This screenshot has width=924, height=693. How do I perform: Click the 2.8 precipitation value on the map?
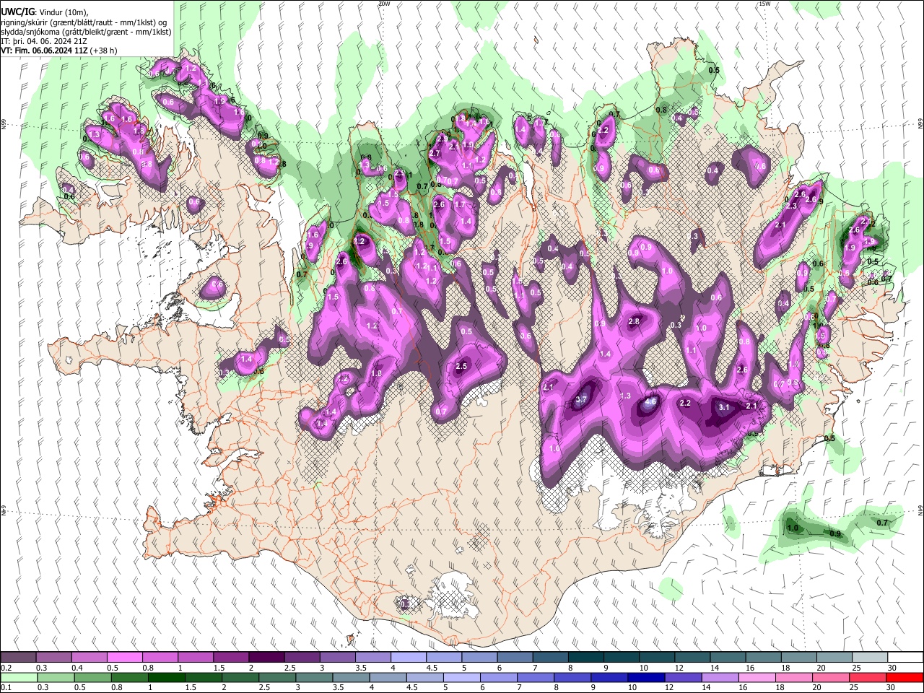[x=634, y=321]
